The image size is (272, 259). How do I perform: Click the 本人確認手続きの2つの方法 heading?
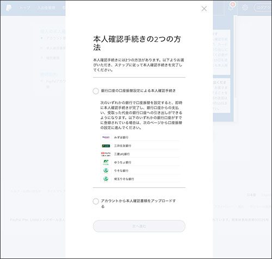click(137, 43)
